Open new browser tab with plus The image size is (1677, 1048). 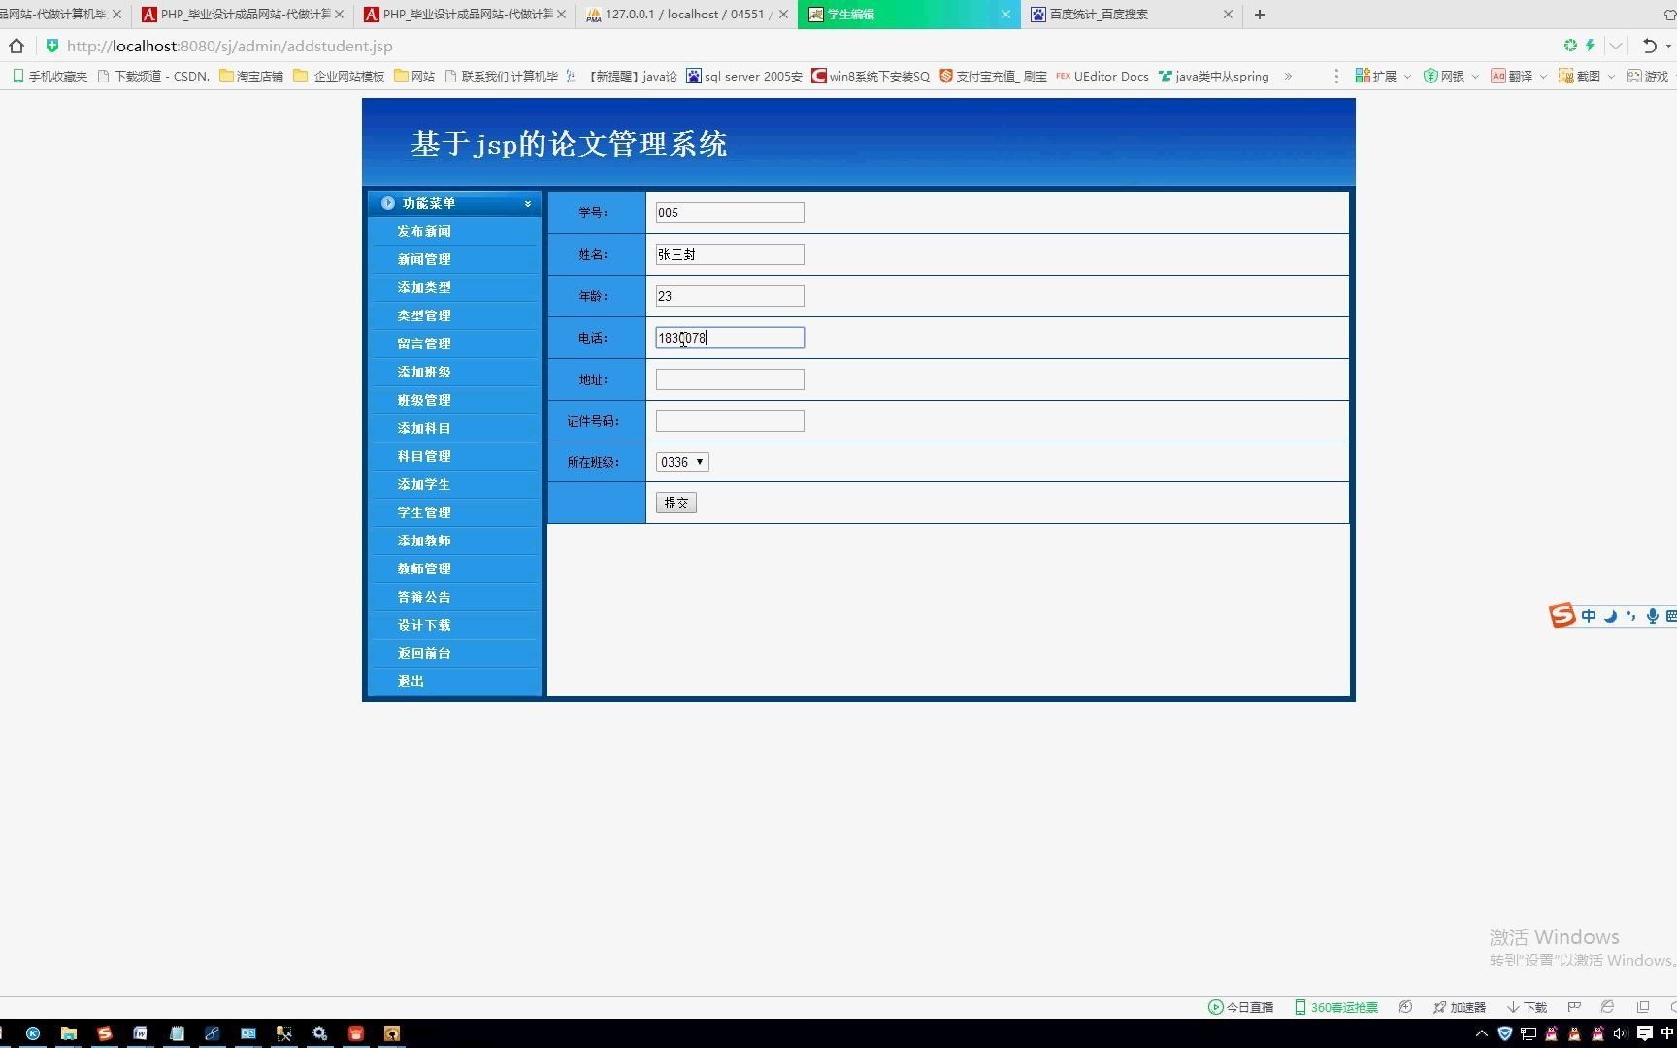[x=1260, y=15]
